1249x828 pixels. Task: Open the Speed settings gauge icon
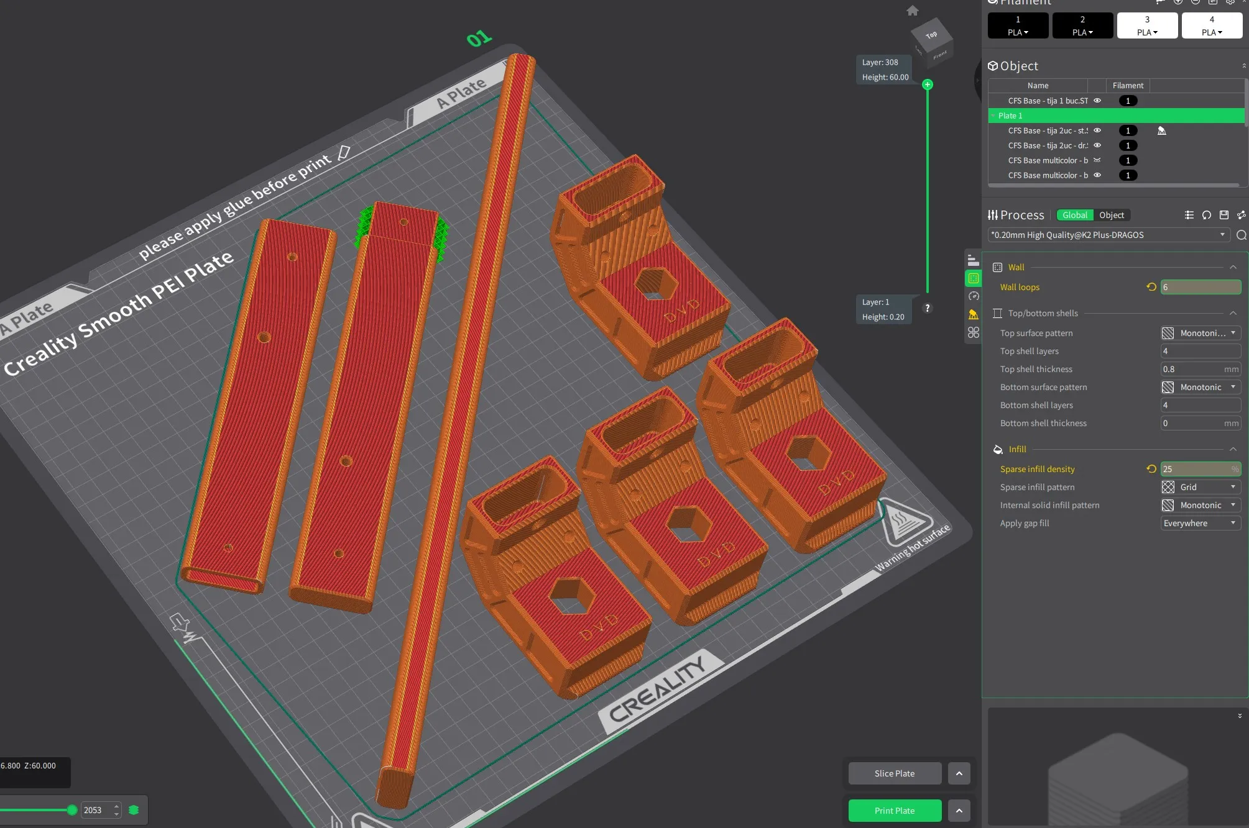click(974, 296)
